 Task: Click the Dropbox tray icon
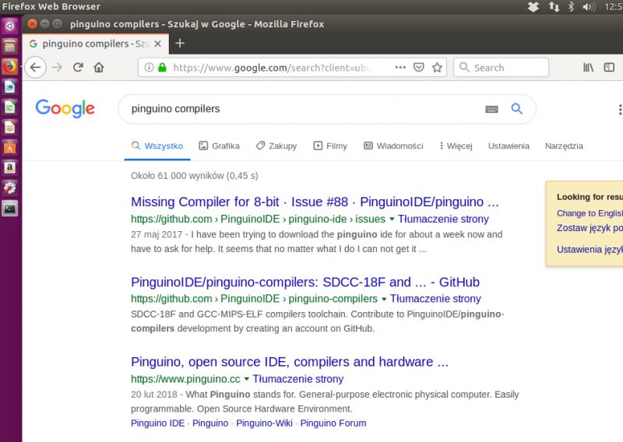[x=533, y=7]
